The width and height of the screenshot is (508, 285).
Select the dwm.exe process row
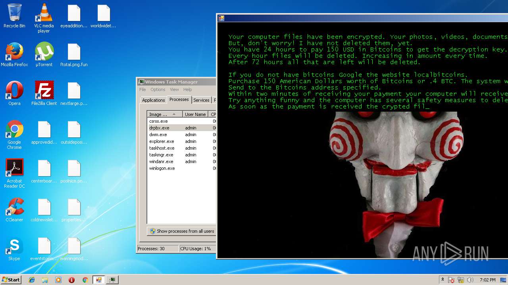tap(182, 135)
